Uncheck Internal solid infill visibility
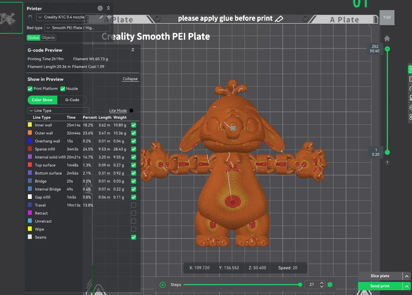Screen dimensions: 412x295 click(134, 157)
